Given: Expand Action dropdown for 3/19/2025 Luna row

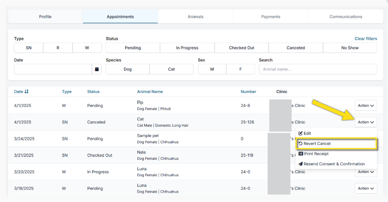Looking at the screenshot, I should click(x=366, y=188).
